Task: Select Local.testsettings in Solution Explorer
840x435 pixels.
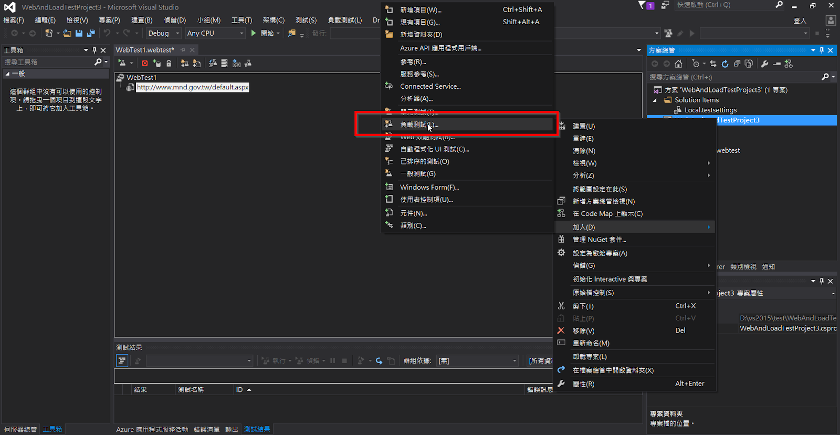Action: 710,110
